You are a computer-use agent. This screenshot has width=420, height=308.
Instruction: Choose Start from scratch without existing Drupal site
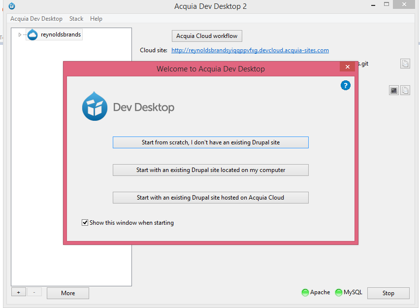(x=210, y=142)
